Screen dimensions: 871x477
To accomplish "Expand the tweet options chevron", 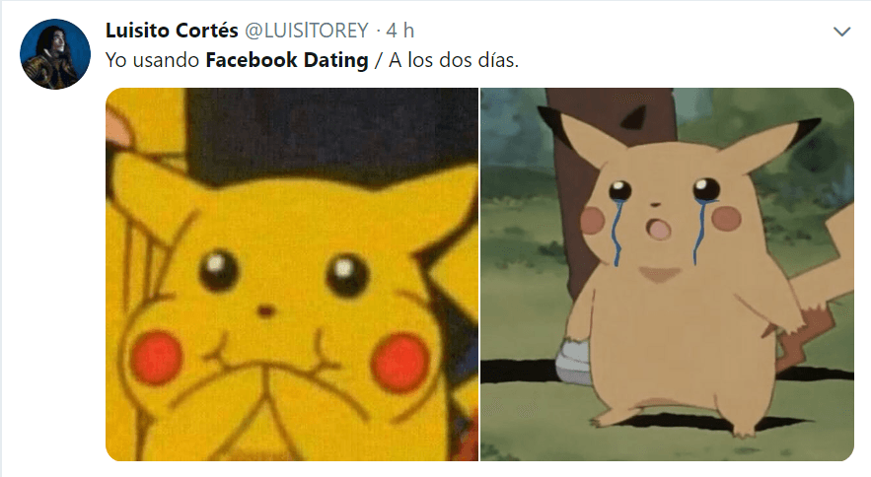I will click(842, 32).
